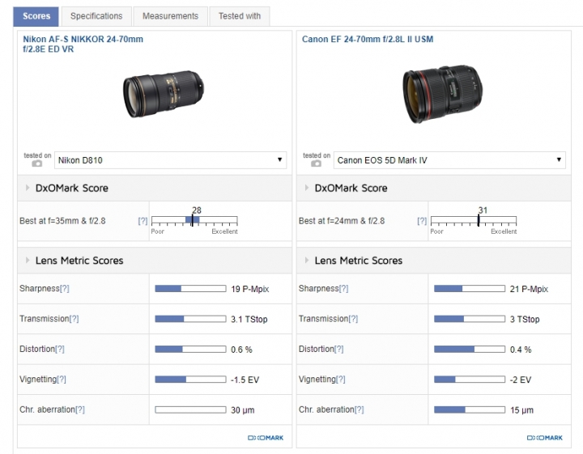583x454 pixels.
Task: Click the DxOMark logo under Canon panel
Action: pyautogui.click(x=545, y=438)
